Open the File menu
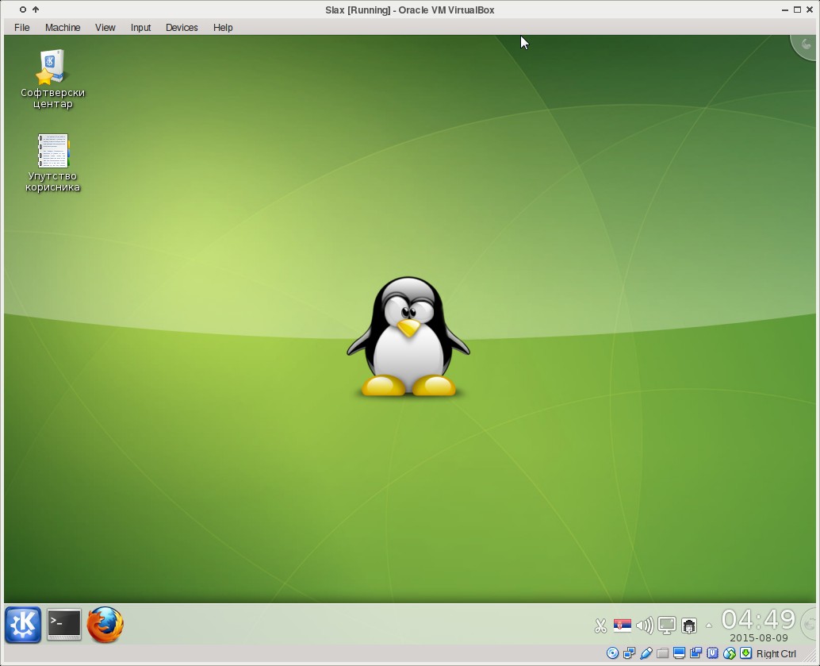Viewport: 820px width, 666px height. [22, 27]
